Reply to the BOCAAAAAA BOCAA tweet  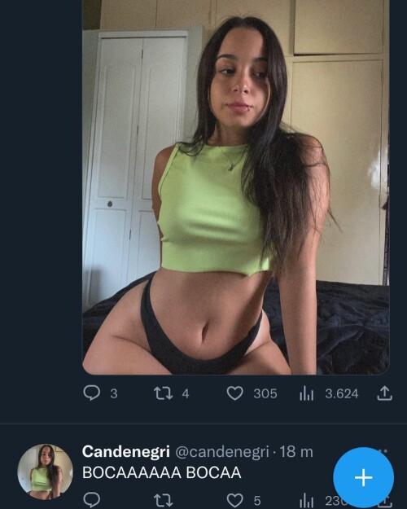(92, 500)
